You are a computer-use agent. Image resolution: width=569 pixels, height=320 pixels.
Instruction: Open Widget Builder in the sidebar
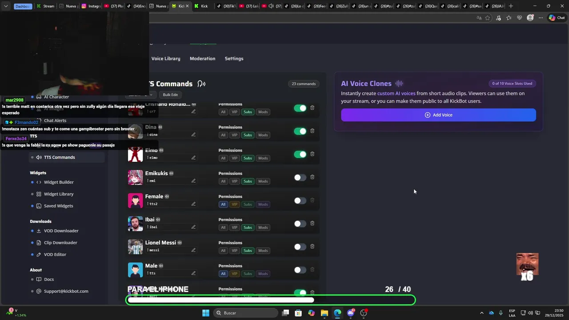[x=59, y=182]
